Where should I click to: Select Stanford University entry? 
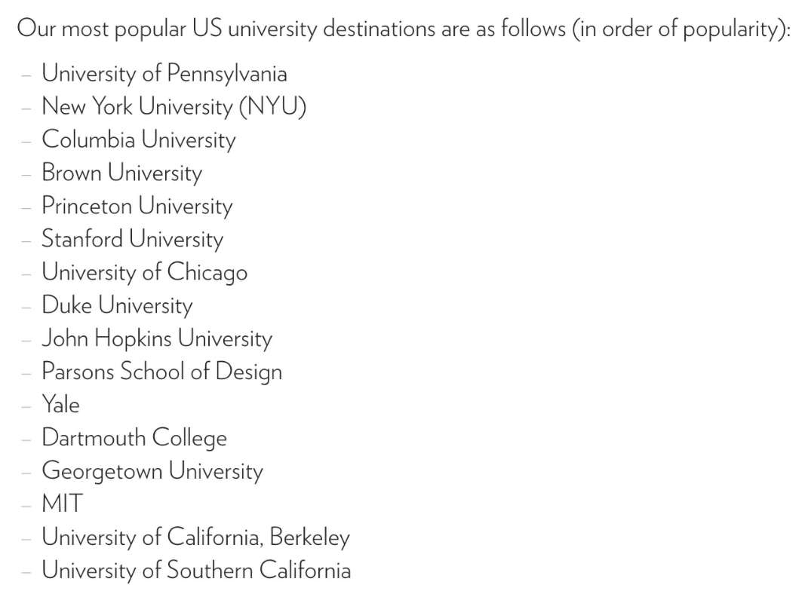(133, 239)
